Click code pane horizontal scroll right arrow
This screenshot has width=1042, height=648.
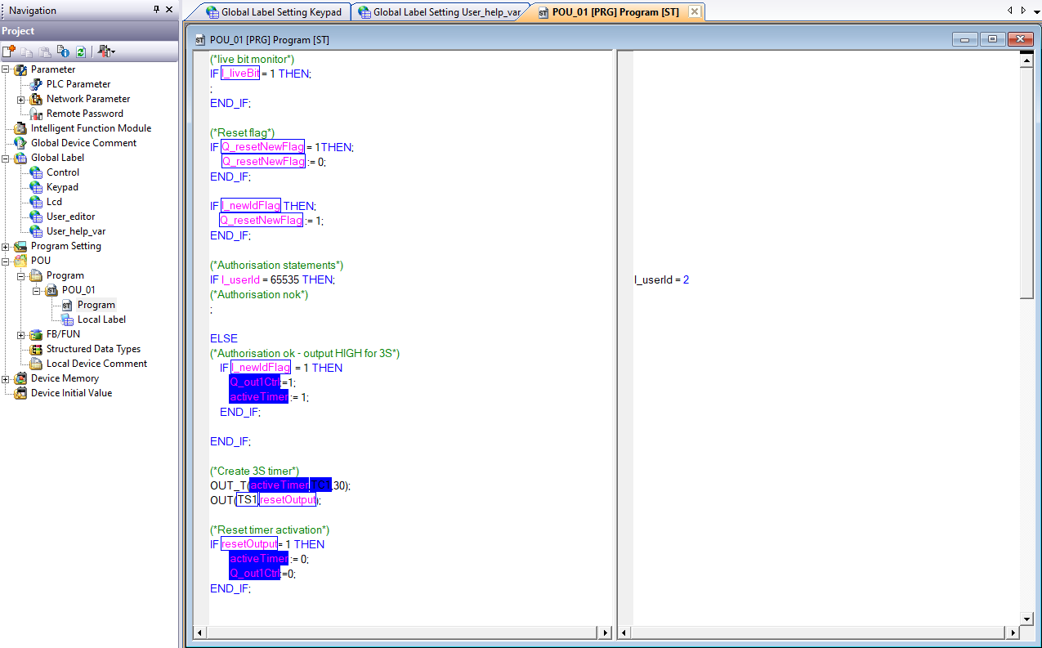pos(605,633)
